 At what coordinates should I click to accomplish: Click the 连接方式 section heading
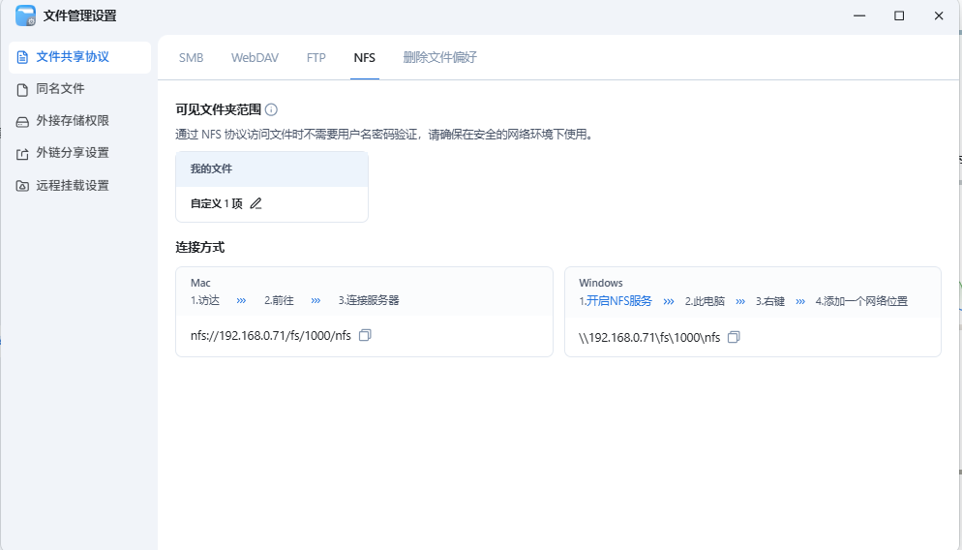(200, 247)
